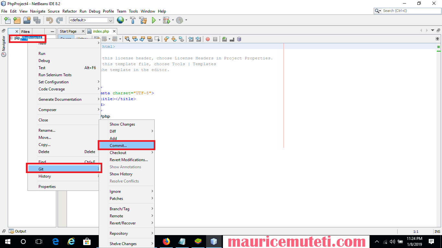Image resolution: width=442 pixels, height=248 pixels.
Task: Click the Undo arrow in the toolbar
Action: tap(50, 20)
